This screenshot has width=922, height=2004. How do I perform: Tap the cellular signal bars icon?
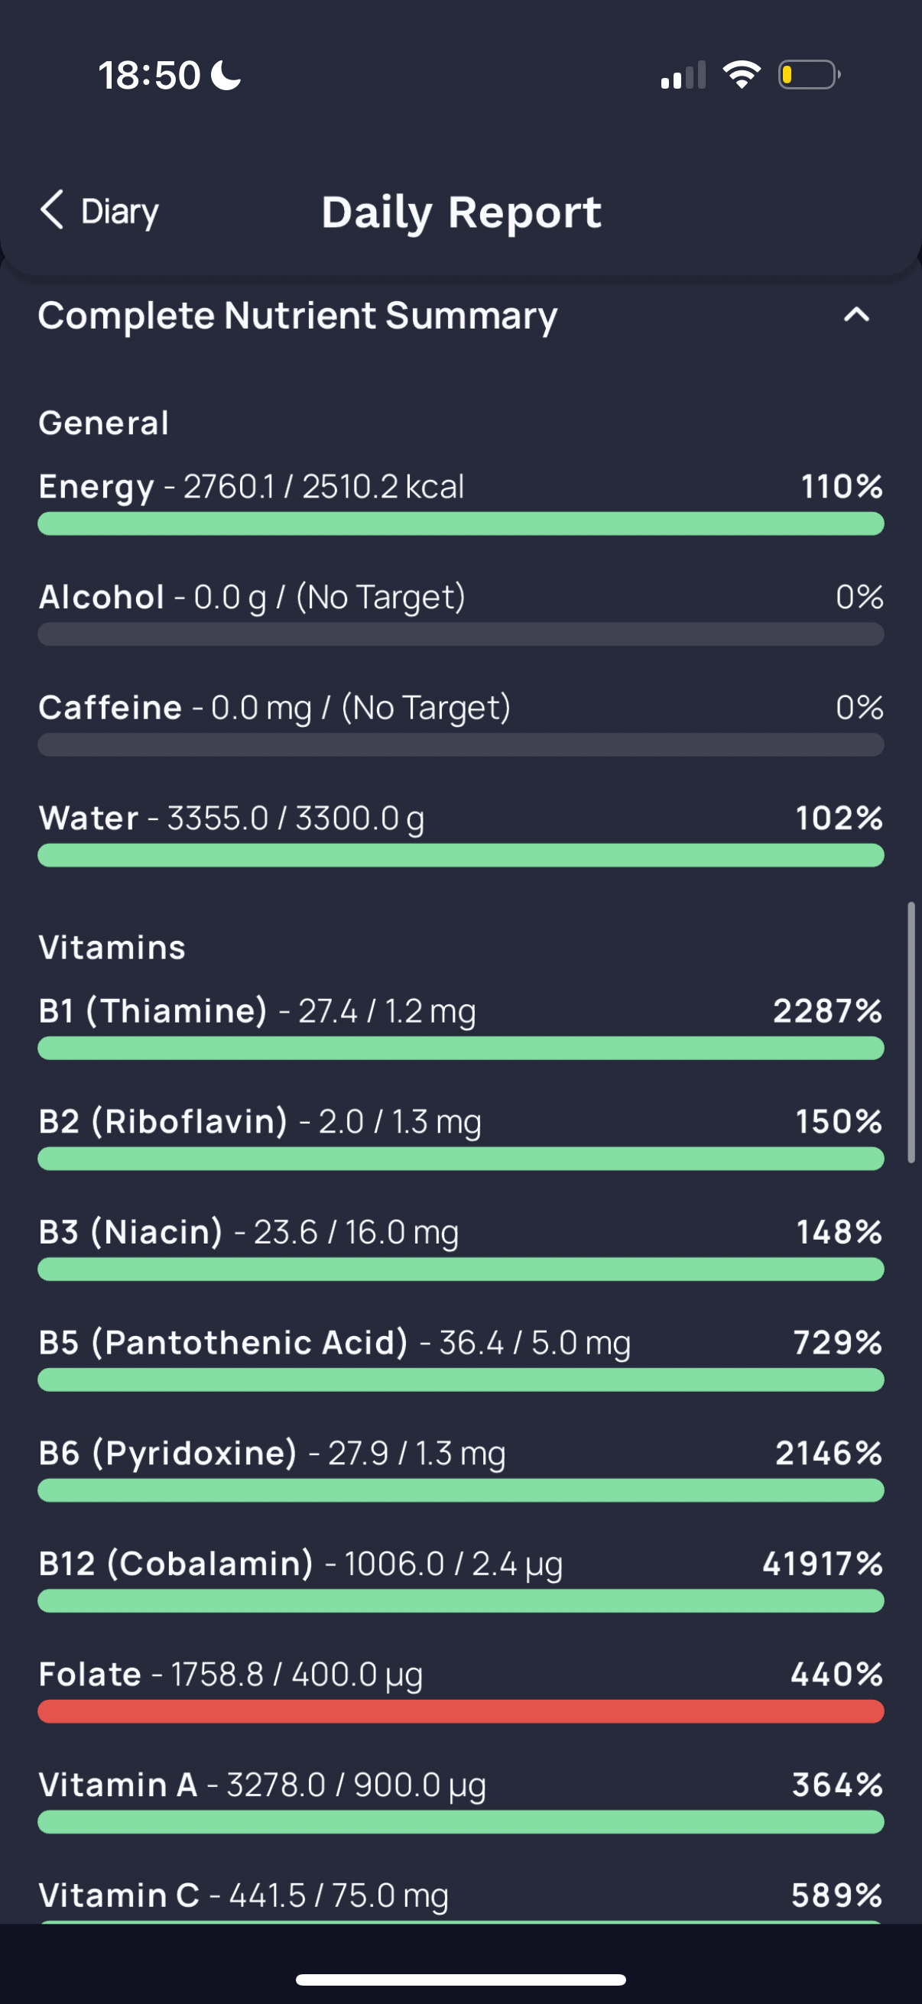coord(683,75)
